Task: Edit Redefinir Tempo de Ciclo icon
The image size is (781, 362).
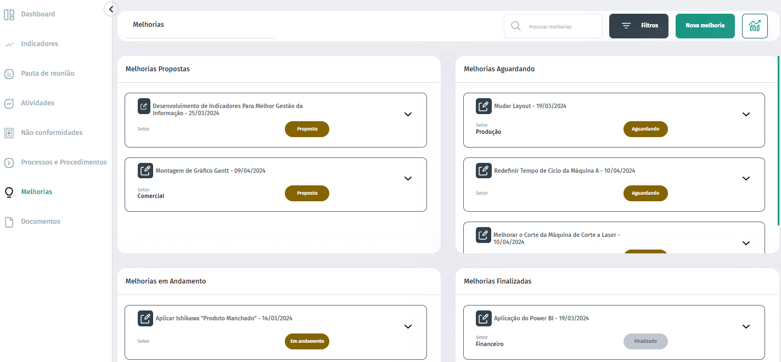Action: (x=484, y=171)
